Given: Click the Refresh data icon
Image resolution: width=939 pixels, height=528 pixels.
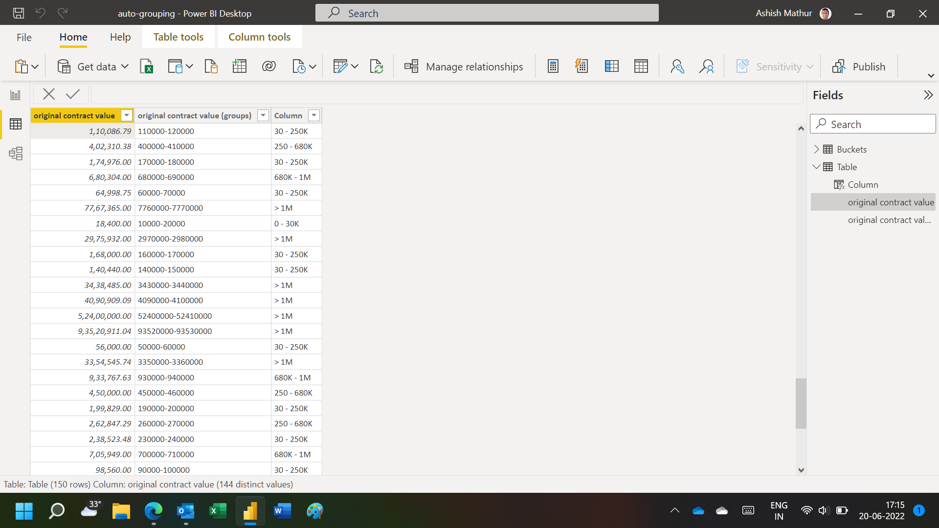Looking at the screenshot, I should pyautogui.click(x=377, y=66).
